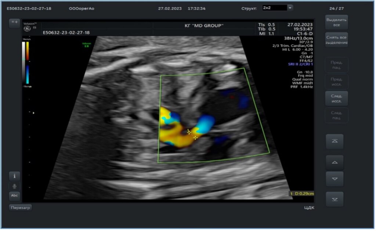Click the Перезагр reload button

pos(21,208)
